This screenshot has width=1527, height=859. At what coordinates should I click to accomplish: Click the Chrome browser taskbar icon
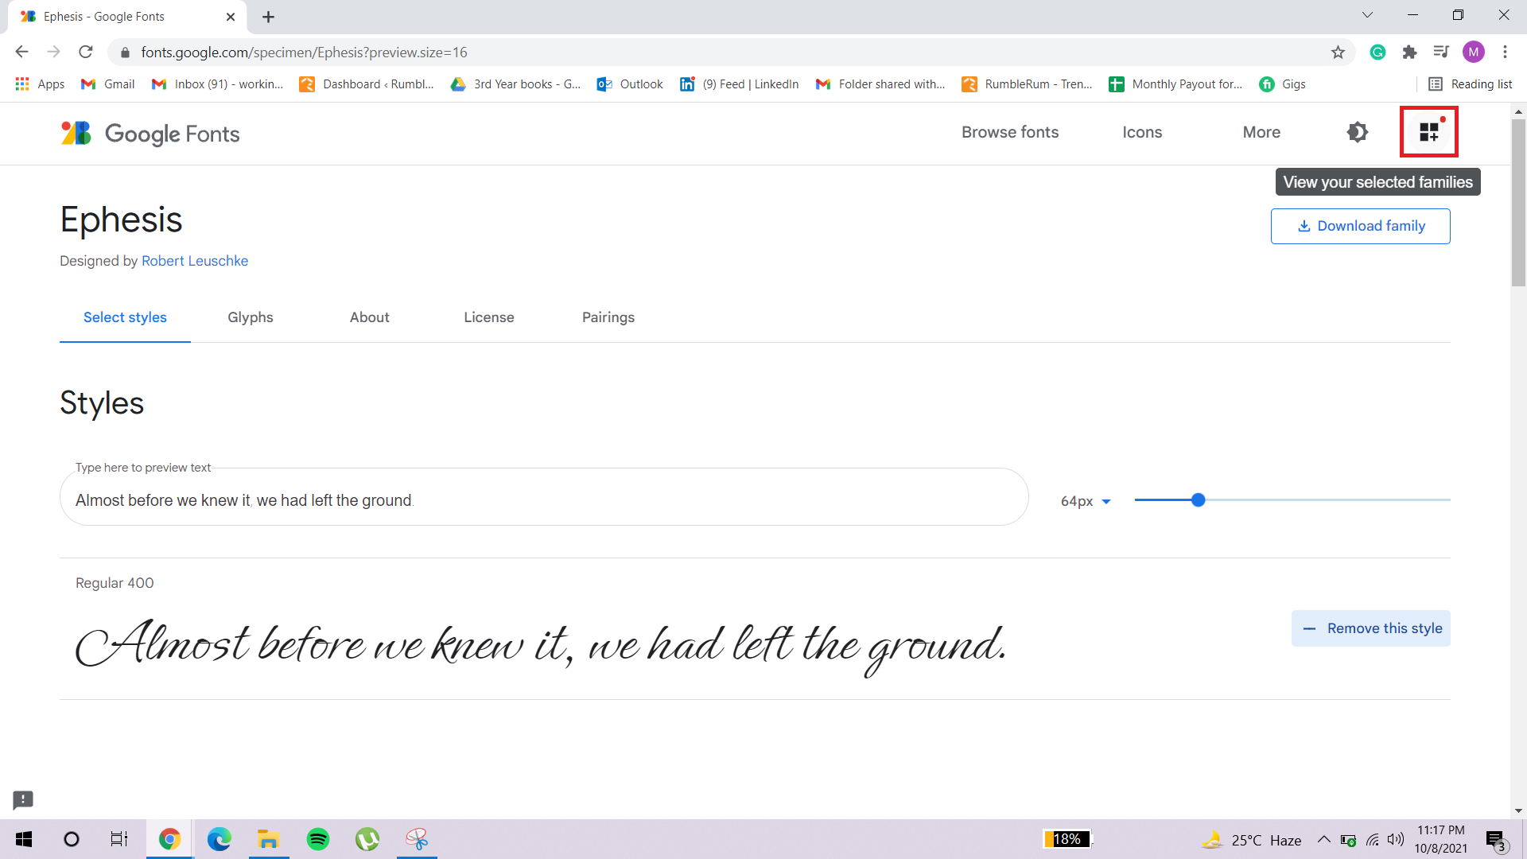click(x=168, y=838)
